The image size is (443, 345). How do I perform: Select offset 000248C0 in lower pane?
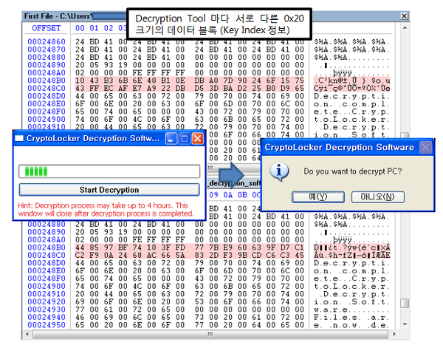(47, 255)
